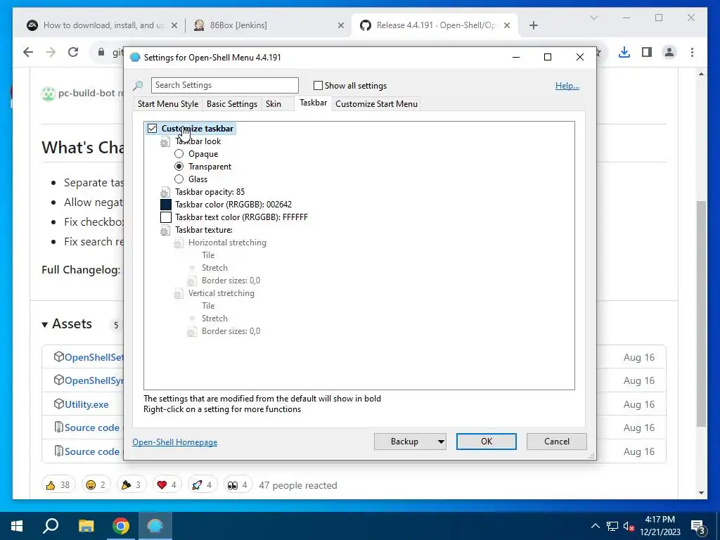Open the Customize Start Menu tab
This screenshot has height=540, width=720.
(377, 104)
